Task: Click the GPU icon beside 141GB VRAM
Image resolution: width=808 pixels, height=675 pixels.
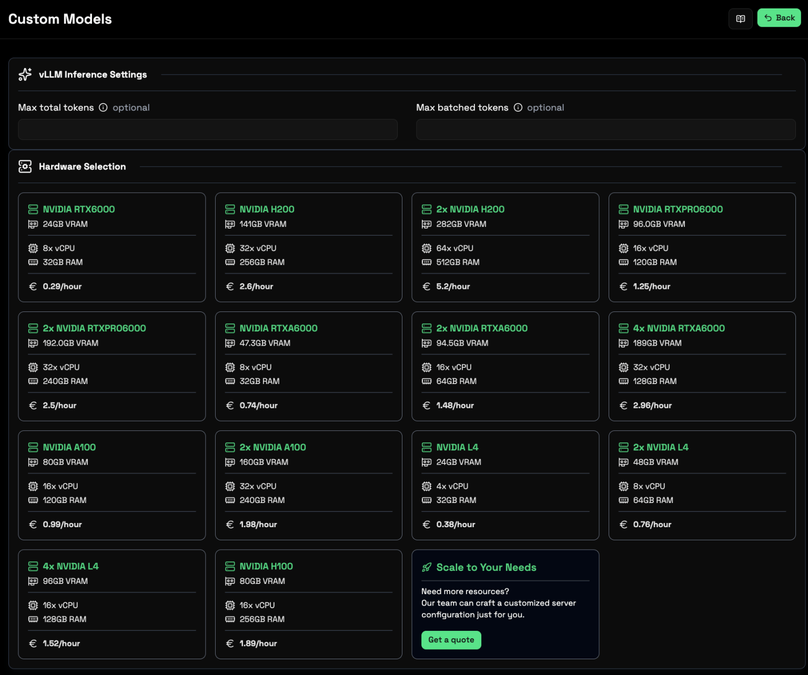Action: click(230, 224)
